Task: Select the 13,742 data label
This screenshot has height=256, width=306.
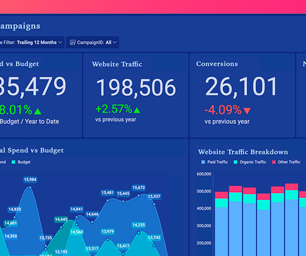Action: coord(154,238)
